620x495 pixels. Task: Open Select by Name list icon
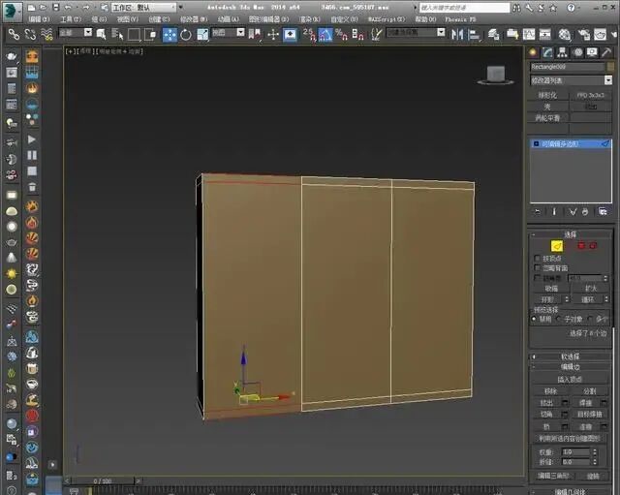click(x=117, y=35)
